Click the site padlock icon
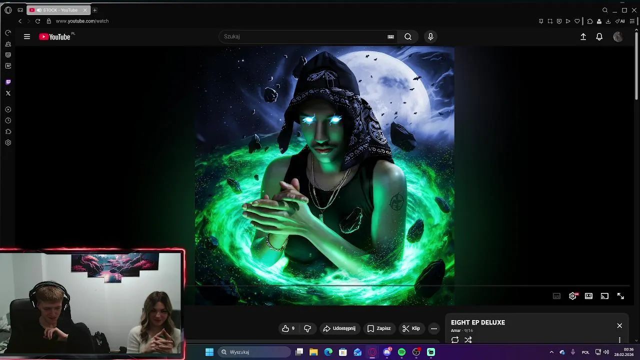 (x=48, y=21)
